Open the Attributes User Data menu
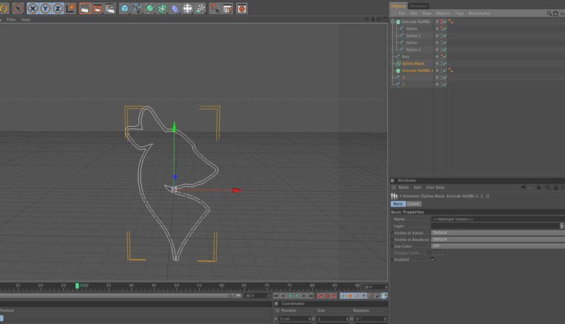565x324 pixels. click(x=435, y=187)
